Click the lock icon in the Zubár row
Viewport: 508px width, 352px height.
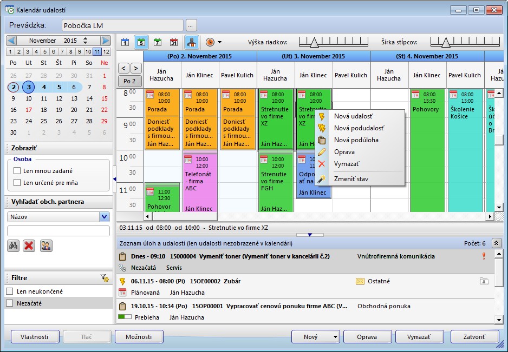pos(484,281)
